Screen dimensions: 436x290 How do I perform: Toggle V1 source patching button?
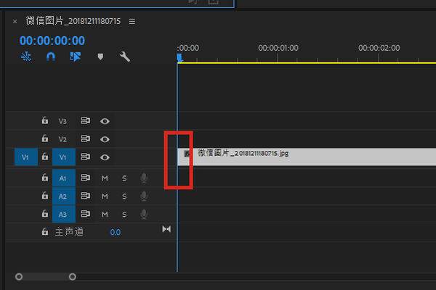point(26,157)
